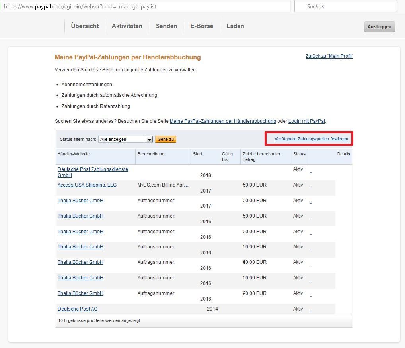Click the Gehe zu button

point(166,139)
